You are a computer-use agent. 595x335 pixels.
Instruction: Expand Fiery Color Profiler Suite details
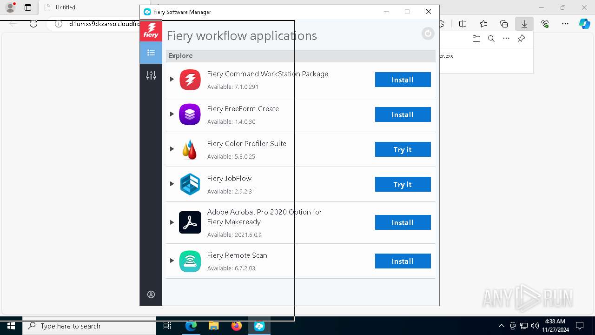click(172, 149)
